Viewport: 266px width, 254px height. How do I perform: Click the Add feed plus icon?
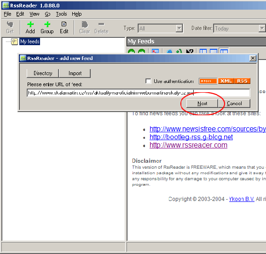coord(30,24)
